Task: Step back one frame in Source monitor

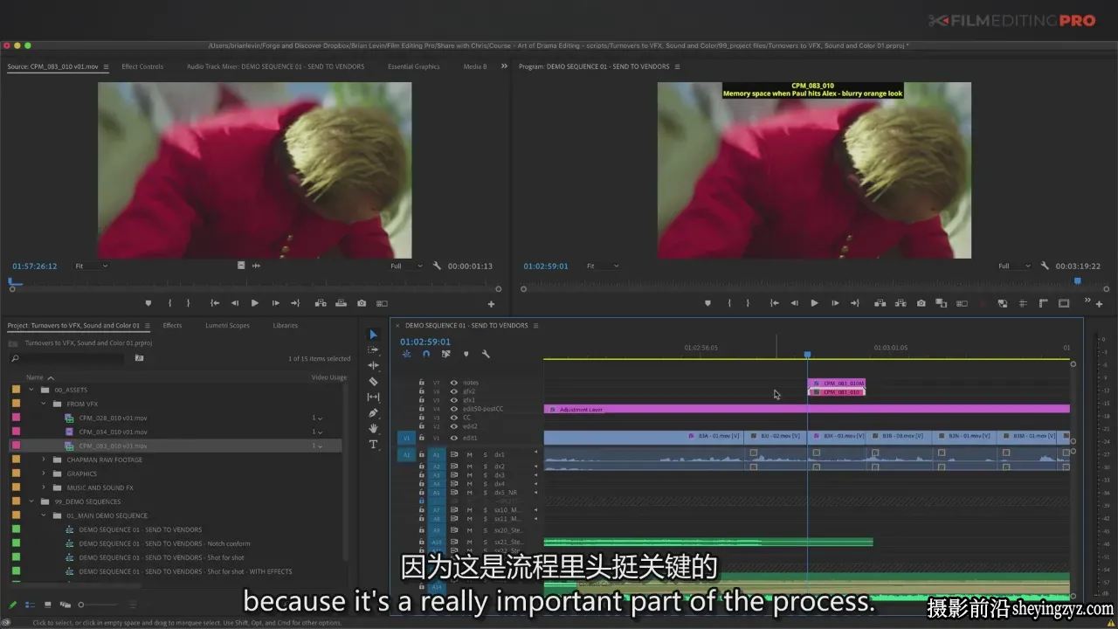Action: pos(234,303)
